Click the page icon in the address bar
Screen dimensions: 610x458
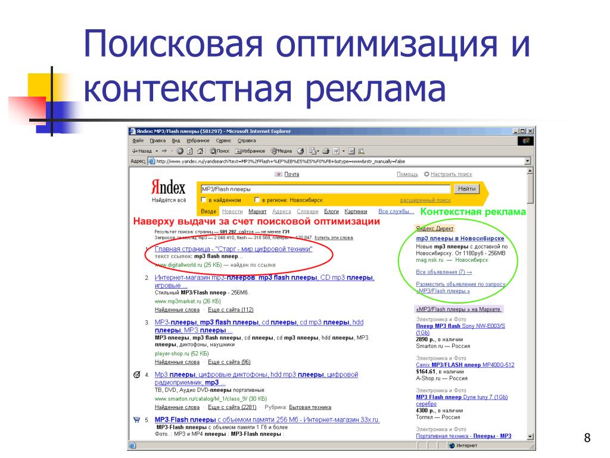(x=152, y=162)
